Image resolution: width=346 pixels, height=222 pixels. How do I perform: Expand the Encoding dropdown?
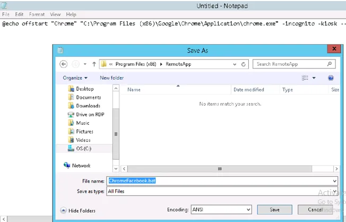click(x=247, y=209)
